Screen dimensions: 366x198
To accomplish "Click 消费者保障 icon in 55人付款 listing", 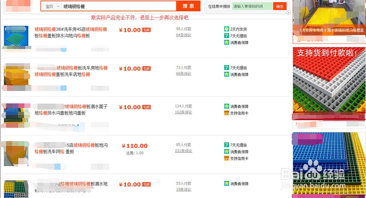I will [x=227, y=183].
